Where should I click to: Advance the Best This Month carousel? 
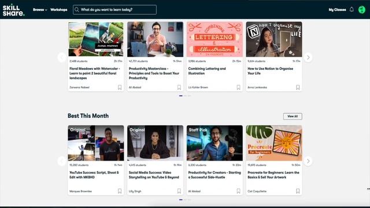coord(308,161)
